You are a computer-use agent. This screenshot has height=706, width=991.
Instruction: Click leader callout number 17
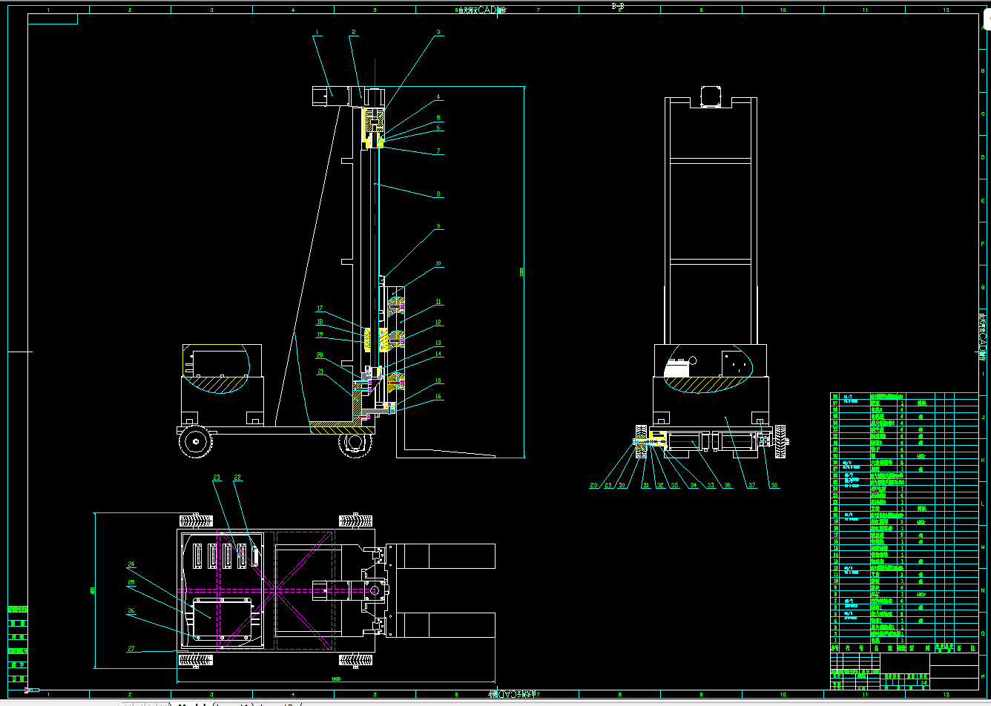[x=320, y=309]
